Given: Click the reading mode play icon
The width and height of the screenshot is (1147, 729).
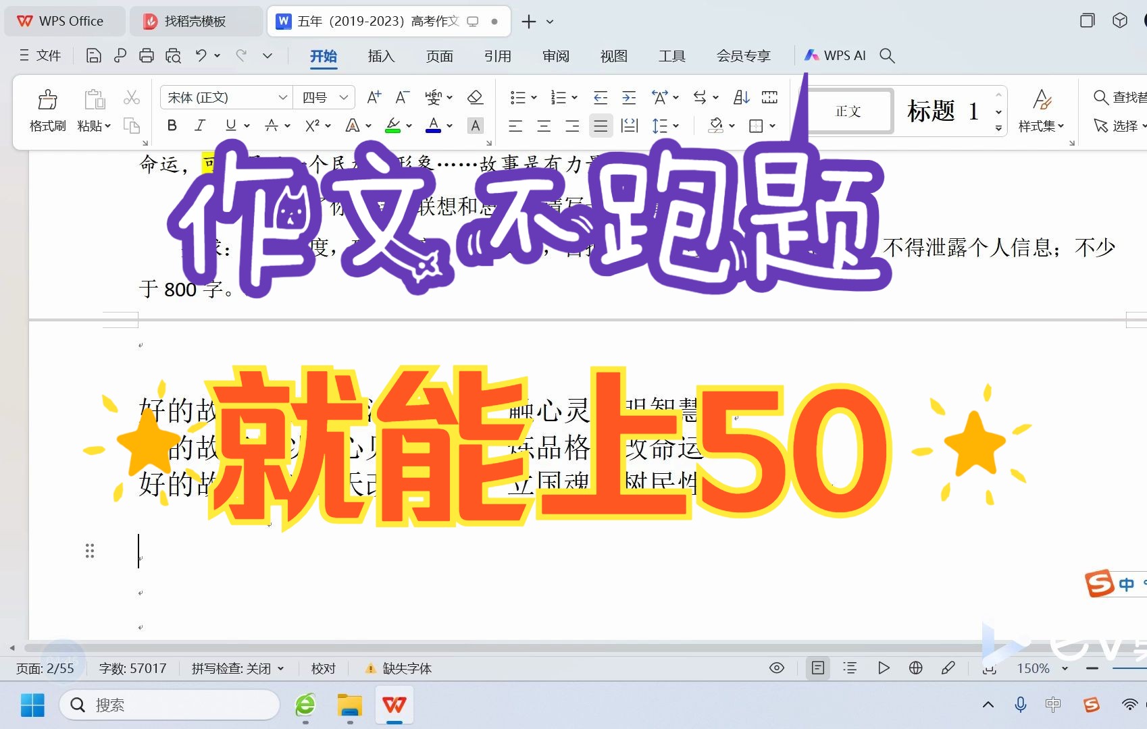Looking at the screenshot, I should tap(883, 668).
